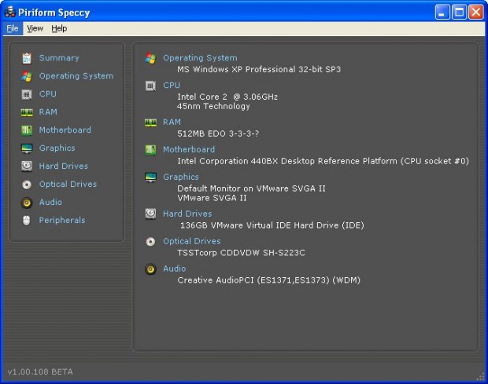488x384 pixels.
Task: Click the Operating System Windows flag sidebar icon
Action: (27, 76)
